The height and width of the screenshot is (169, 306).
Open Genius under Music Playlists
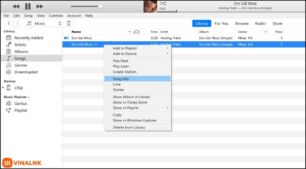21,103
